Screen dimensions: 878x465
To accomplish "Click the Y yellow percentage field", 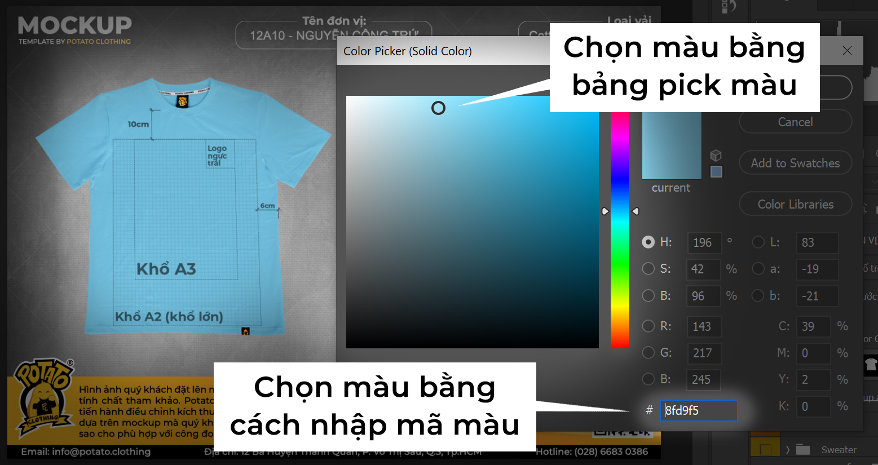I will [813, 379].
